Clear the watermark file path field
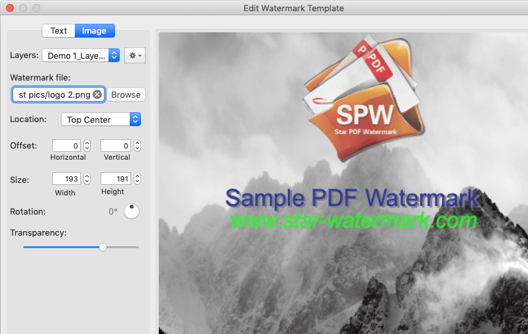Viewport: 528px width, 334px height. (97, 95)
